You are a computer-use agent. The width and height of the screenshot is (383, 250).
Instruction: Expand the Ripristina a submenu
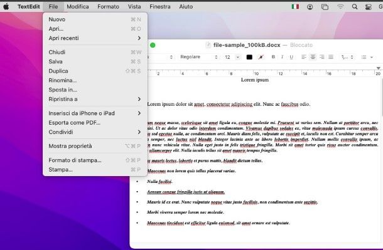click(95, 99)
